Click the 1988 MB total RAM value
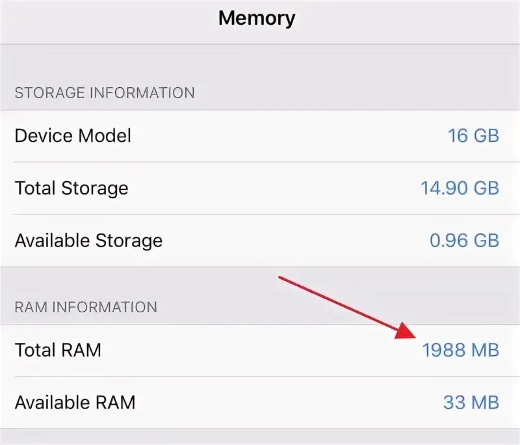The image size is (520, 445). [x=460, y=350]
